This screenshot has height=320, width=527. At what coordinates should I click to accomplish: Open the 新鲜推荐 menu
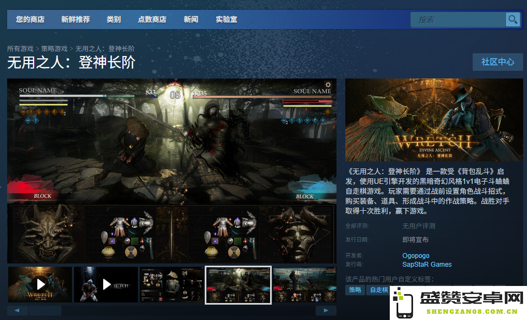(76, 20)
